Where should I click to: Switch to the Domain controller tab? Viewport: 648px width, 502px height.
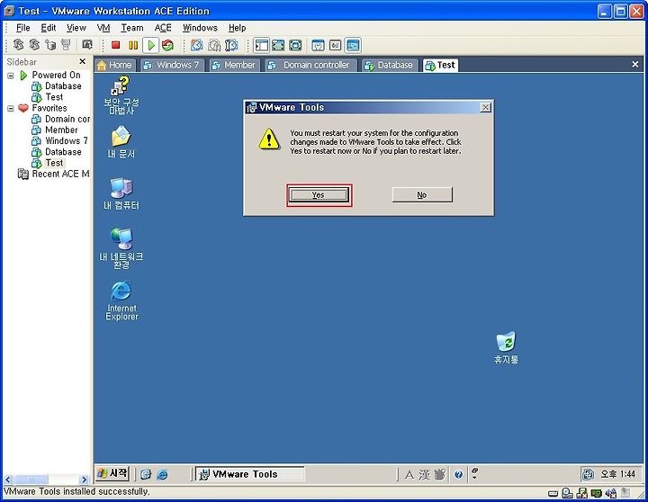(x=310, y=65)
